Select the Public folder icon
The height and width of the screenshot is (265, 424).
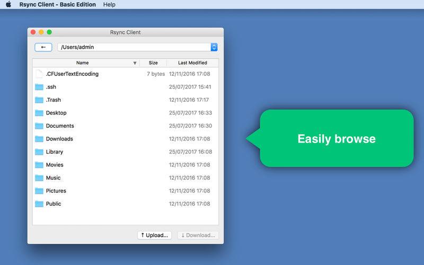click(x=39, y=204)
